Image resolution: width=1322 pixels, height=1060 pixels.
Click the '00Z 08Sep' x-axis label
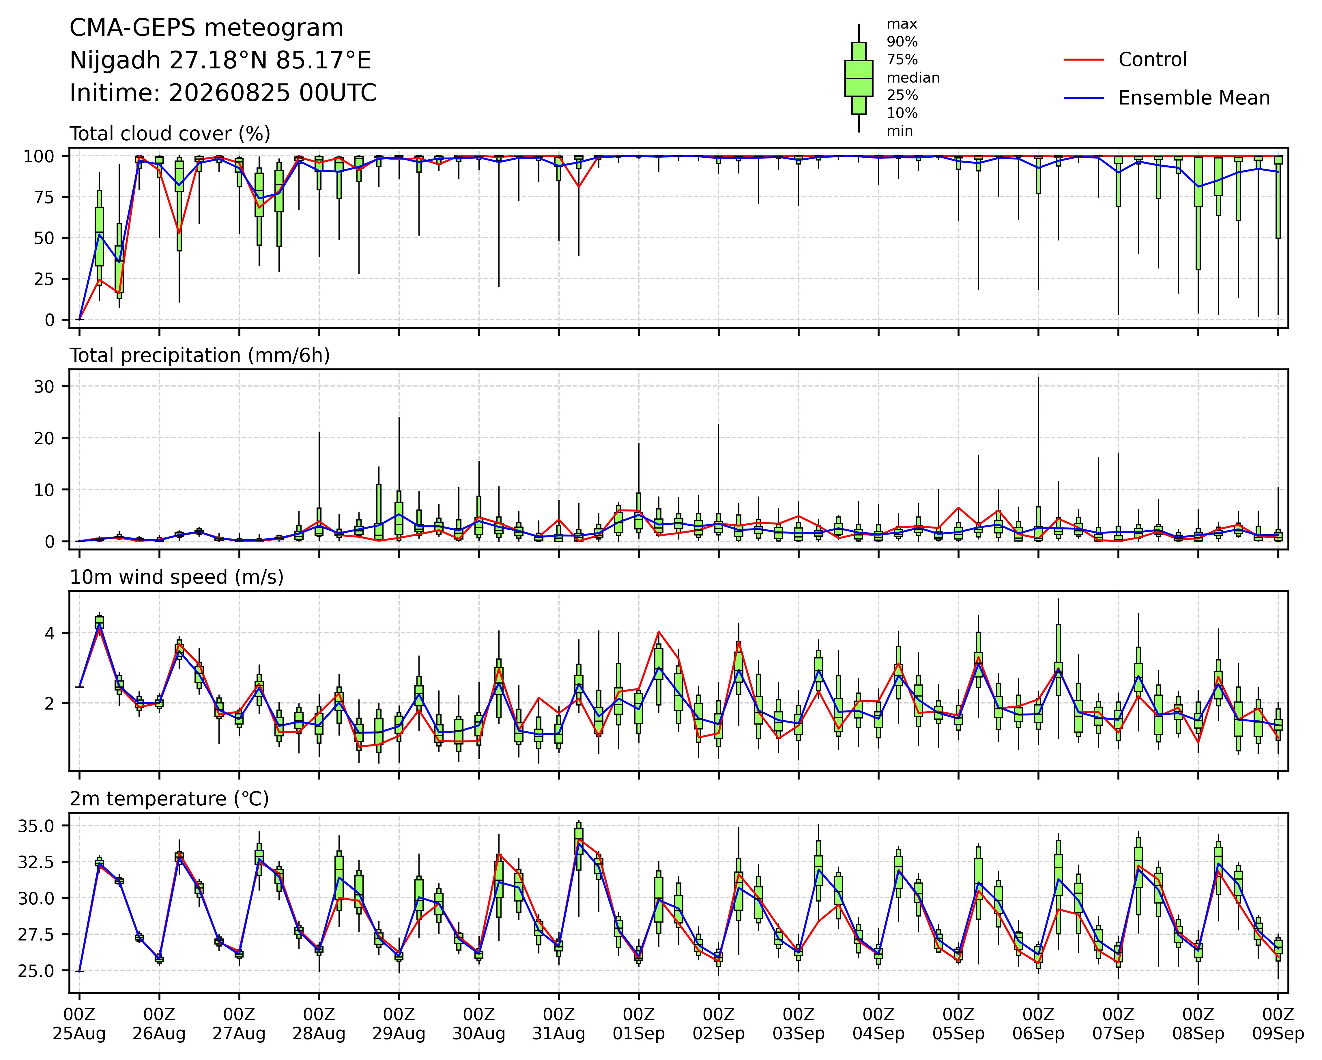point(1198,1024)
